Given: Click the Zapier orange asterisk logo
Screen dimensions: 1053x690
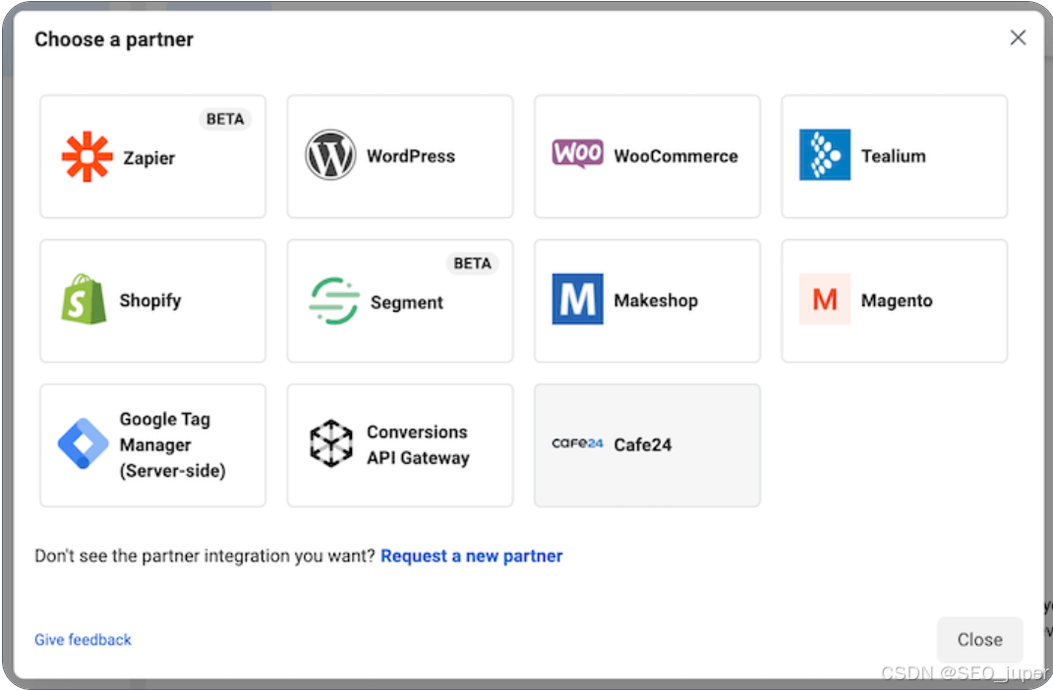Looking at the screenshot, I should pyautogui.click(x=87, y=156).
